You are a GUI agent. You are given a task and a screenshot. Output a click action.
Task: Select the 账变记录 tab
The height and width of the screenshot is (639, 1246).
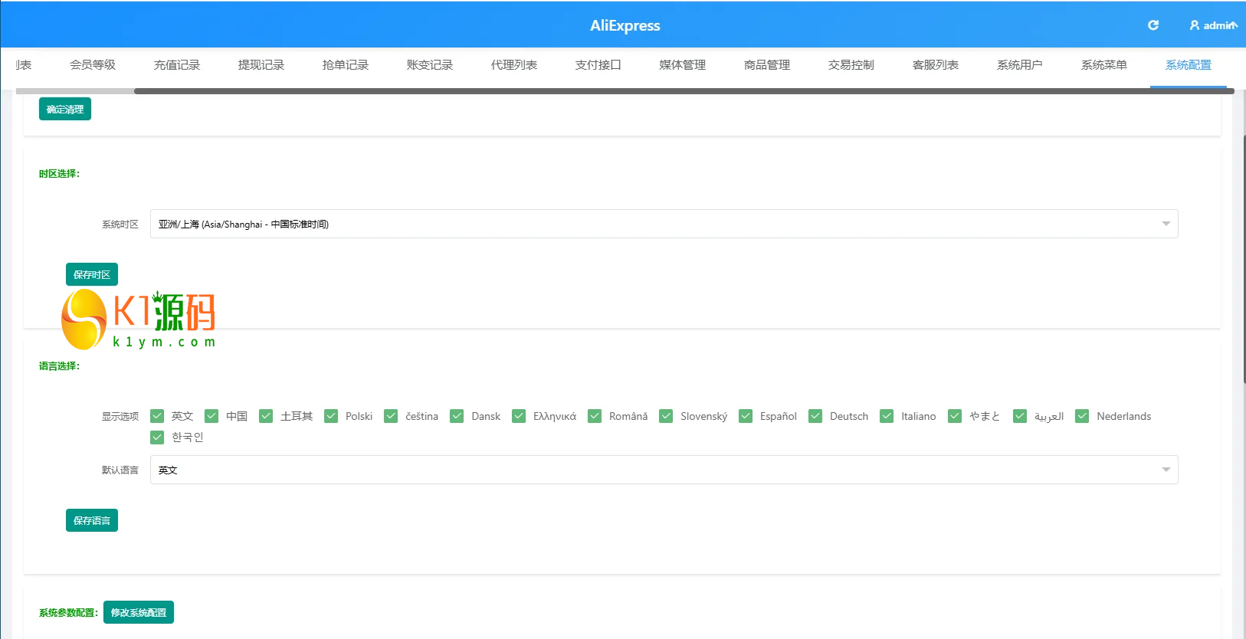point(430,65)
